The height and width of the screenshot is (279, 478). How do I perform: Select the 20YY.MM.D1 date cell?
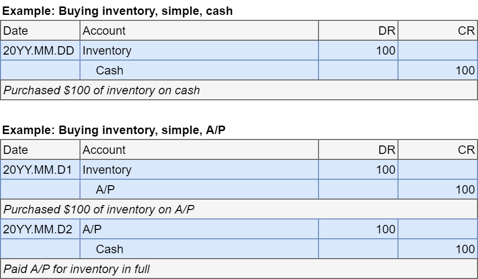[x=38, y=170]
